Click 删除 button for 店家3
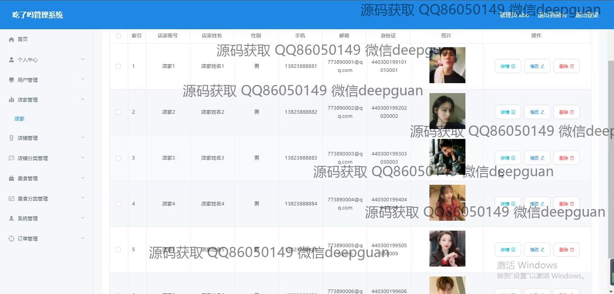614x294 pixels. coord(566,158)
